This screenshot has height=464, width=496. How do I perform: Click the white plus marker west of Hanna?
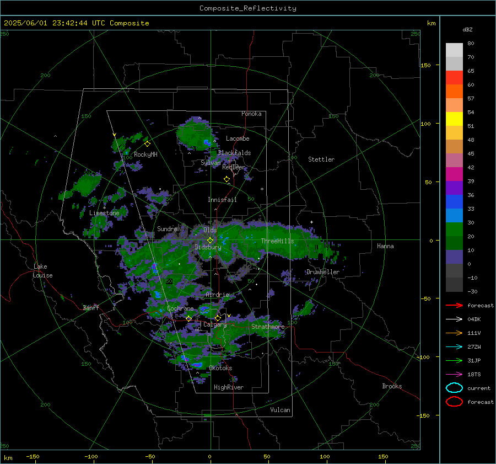coord(311,222)
